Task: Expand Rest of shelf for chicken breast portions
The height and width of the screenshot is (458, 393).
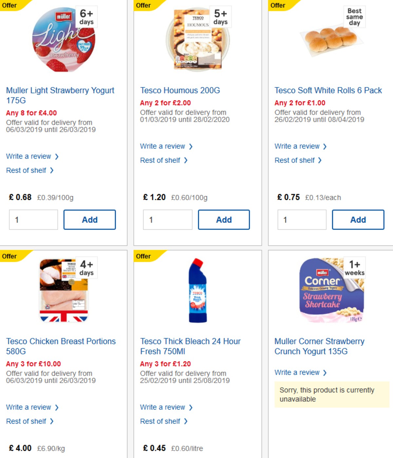Action: click(27, 421)
